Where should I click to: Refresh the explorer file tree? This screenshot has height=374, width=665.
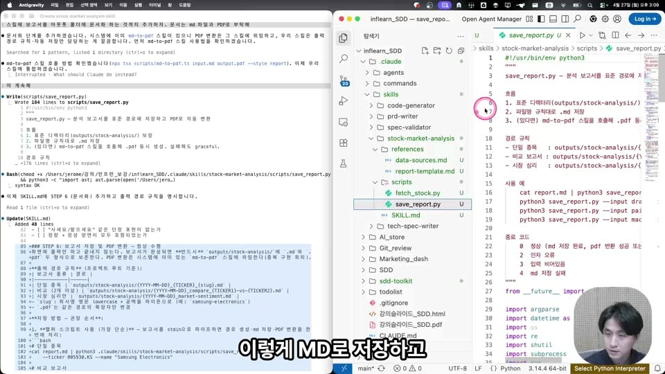(x=449, y=51)
